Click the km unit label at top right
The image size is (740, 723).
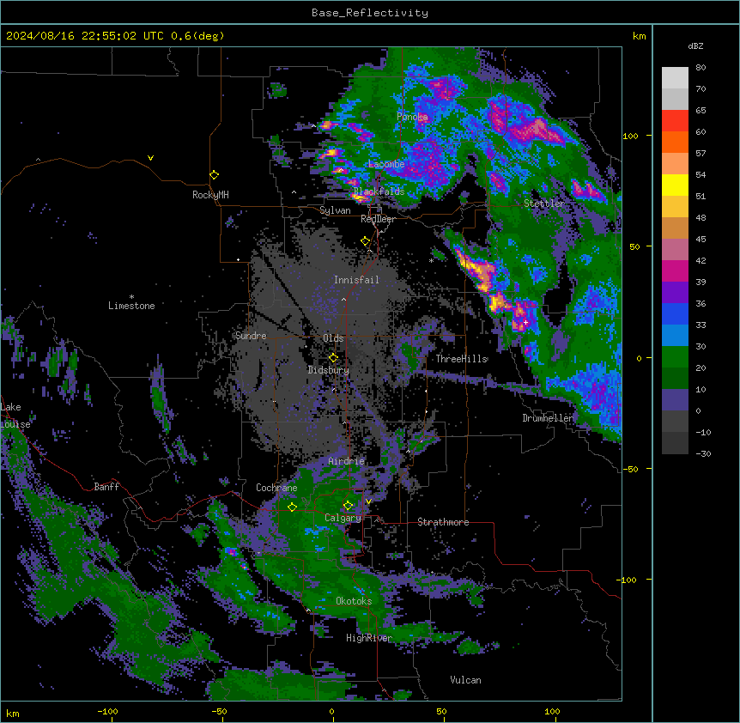click(639, 36)
